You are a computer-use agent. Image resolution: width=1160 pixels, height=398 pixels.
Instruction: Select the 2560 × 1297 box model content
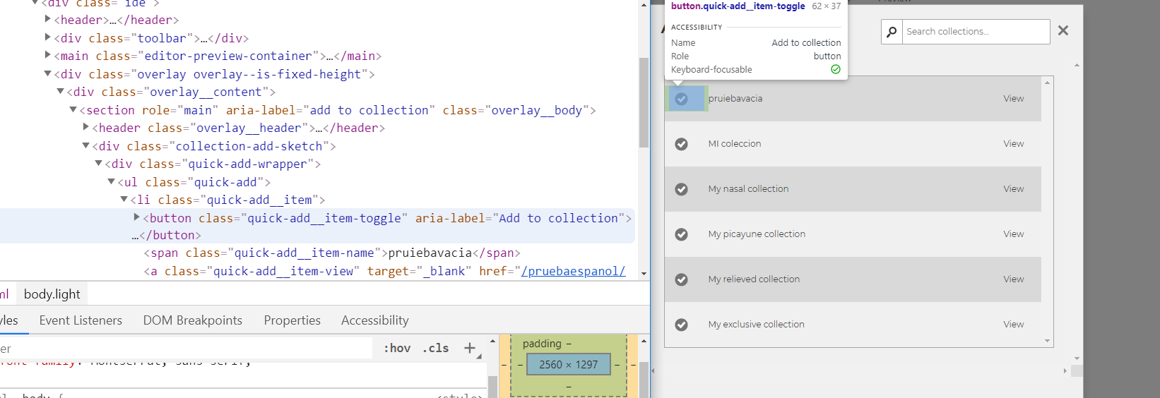569,365
